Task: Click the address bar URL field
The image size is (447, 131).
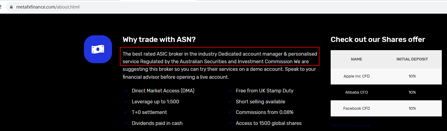Action: pos(184,7)
